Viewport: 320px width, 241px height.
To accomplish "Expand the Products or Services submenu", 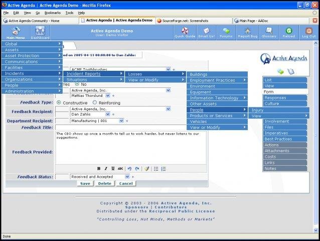I will 217,116.
